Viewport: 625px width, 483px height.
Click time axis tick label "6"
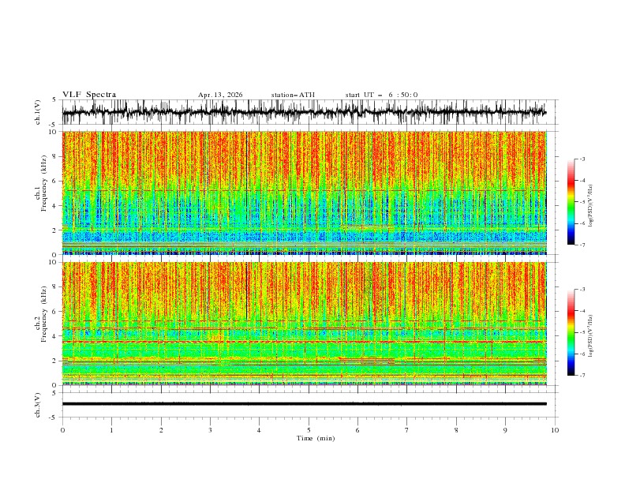click(x=357, y=430)
